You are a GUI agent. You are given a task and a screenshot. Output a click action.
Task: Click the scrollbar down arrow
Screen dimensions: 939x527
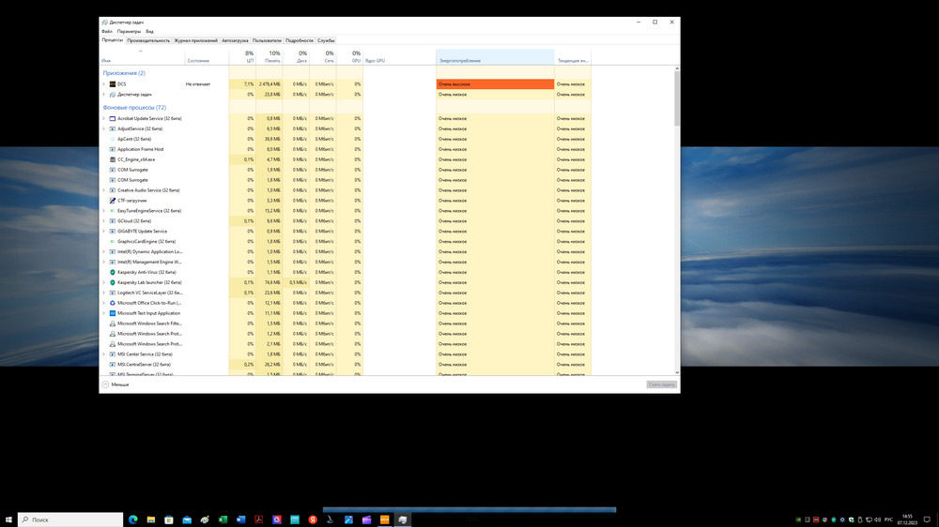tap(677, 372)
